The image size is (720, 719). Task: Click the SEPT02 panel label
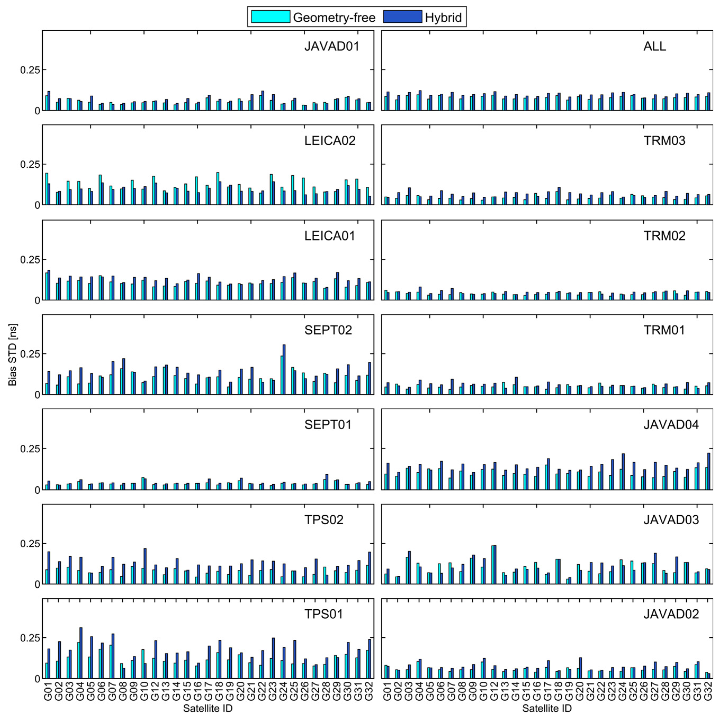pyautogui.click(x=328, y=330)
